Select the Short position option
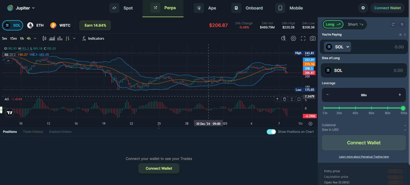The height and width of the screenshot is (185, 410). coord(355,24)
